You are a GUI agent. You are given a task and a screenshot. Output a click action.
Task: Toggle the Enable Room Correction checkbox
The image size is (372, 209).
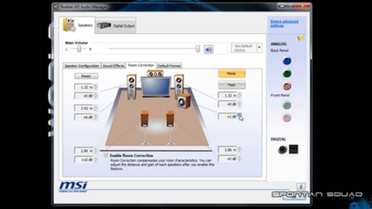point(106,156)
